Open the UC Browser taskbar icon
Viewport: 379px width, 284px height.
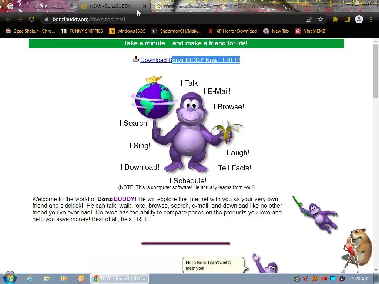81,278
